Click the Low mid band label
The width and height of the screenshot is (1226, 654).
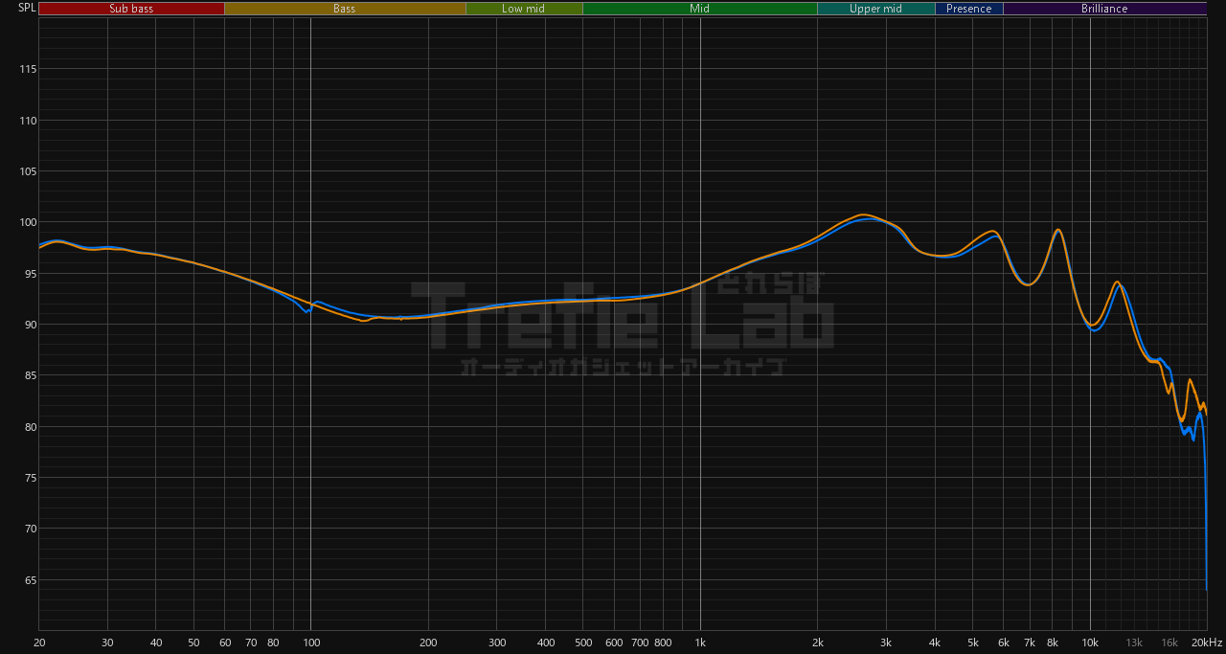tap(524, 9)
